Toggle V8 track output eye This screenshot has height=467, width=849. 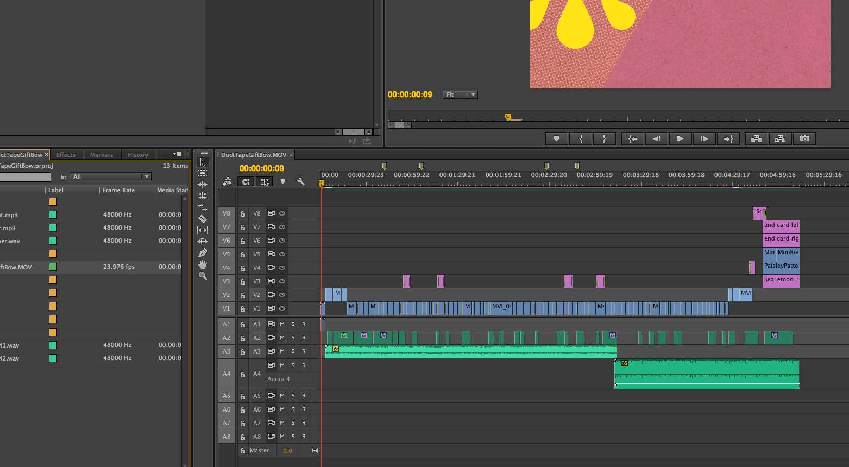(282, 213)
